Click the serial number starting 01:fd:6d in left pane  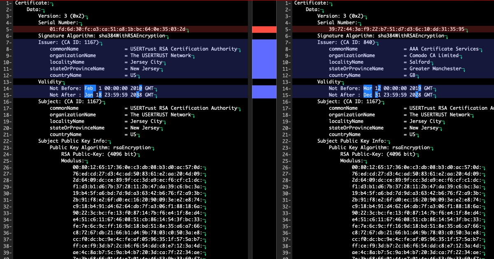pyautogui.click(x=117, y=29)
